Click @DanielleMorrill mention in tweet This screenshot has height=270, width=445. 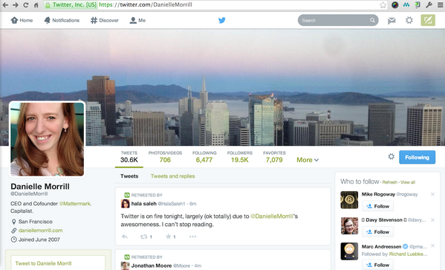click(272, 216)
